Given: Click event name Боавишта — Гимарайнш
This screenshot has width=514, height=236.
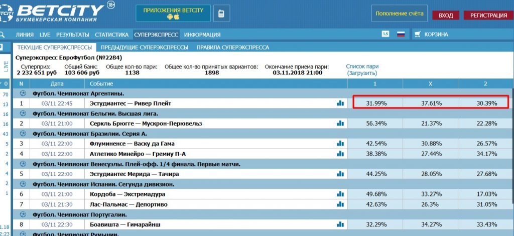Looking at the screenshot, I should [125, 224].
